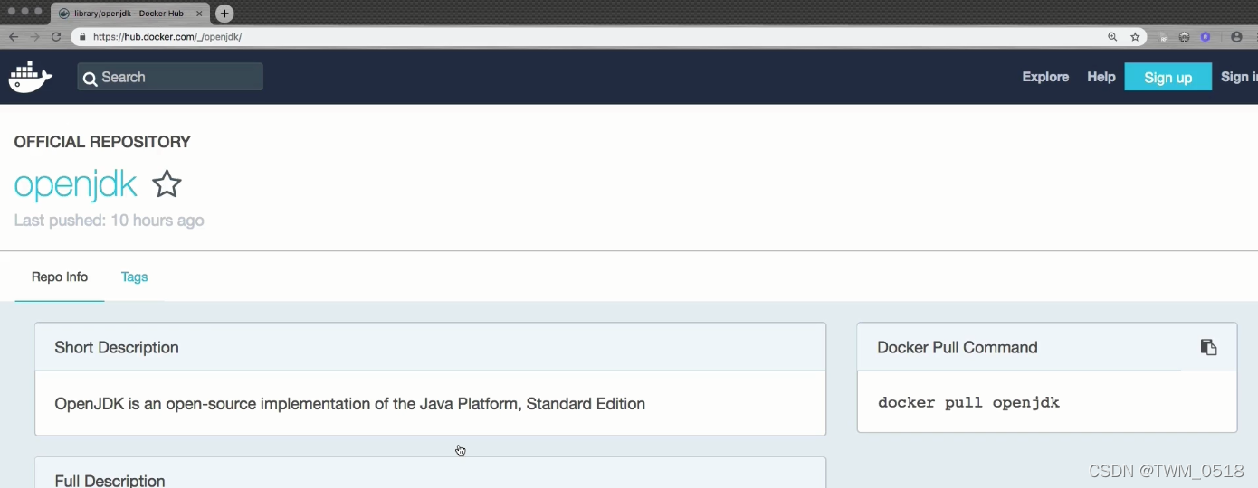This screenshot has height=488, width=1258.
Task: Click the 'Last pushed: 10 hours ago' text
Action: pos(109,221)
